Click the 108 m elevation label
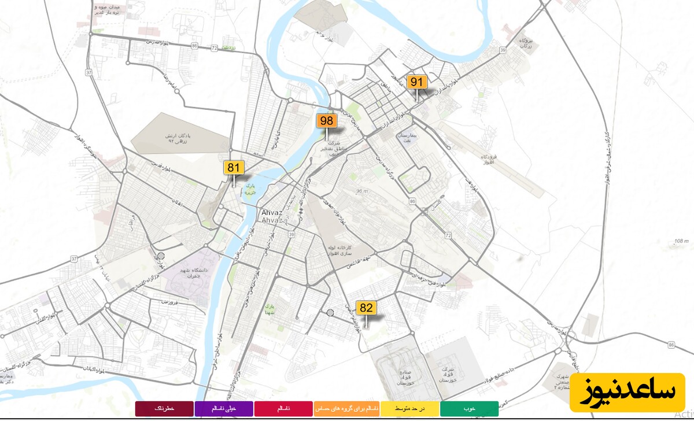The height and width of the screenshot is (421, 694). (x=682, y=241)
